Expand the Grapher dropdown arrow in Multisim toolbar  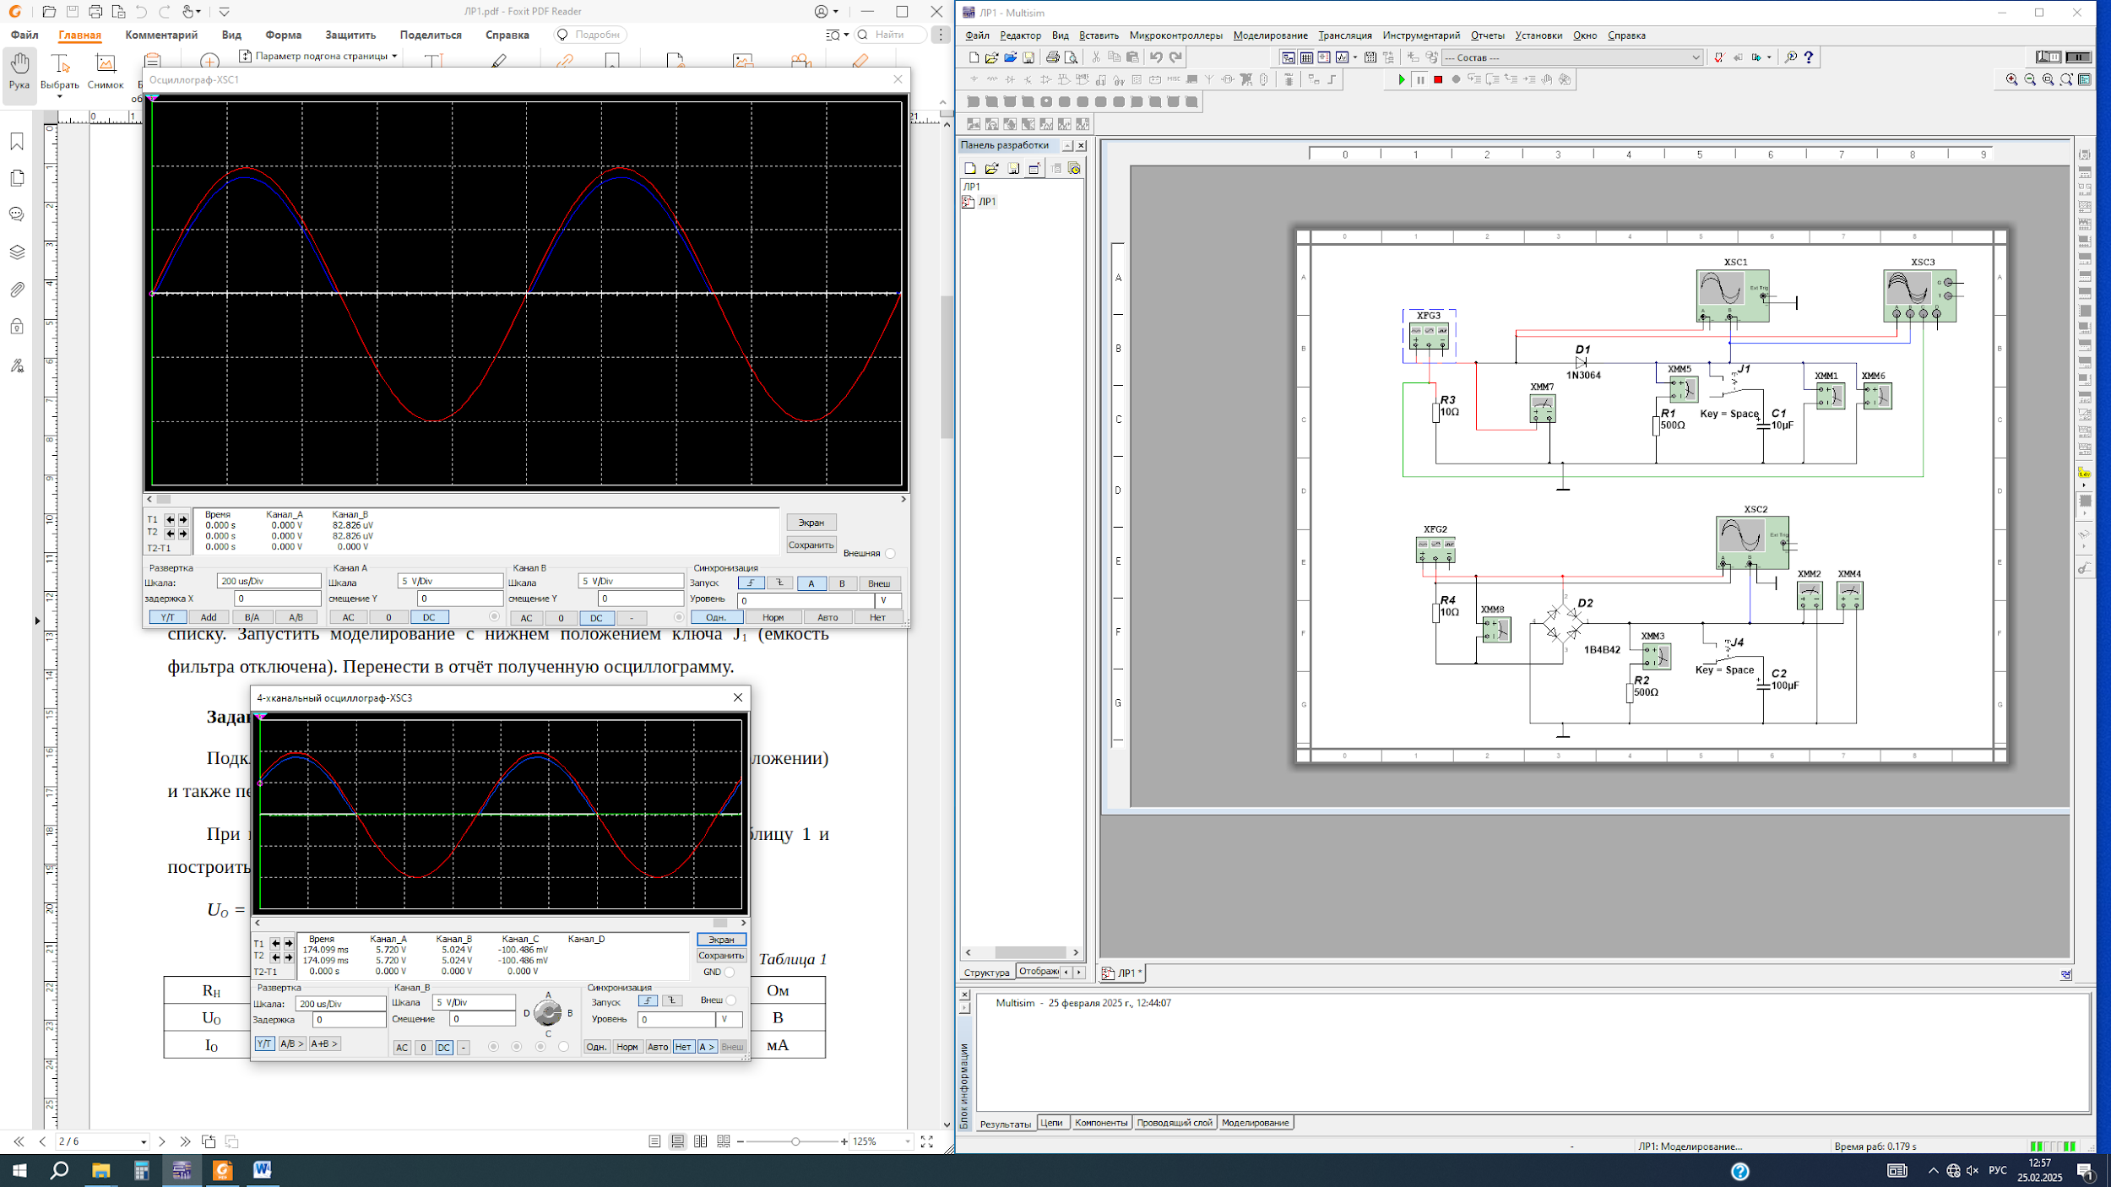pos(1354,57)
